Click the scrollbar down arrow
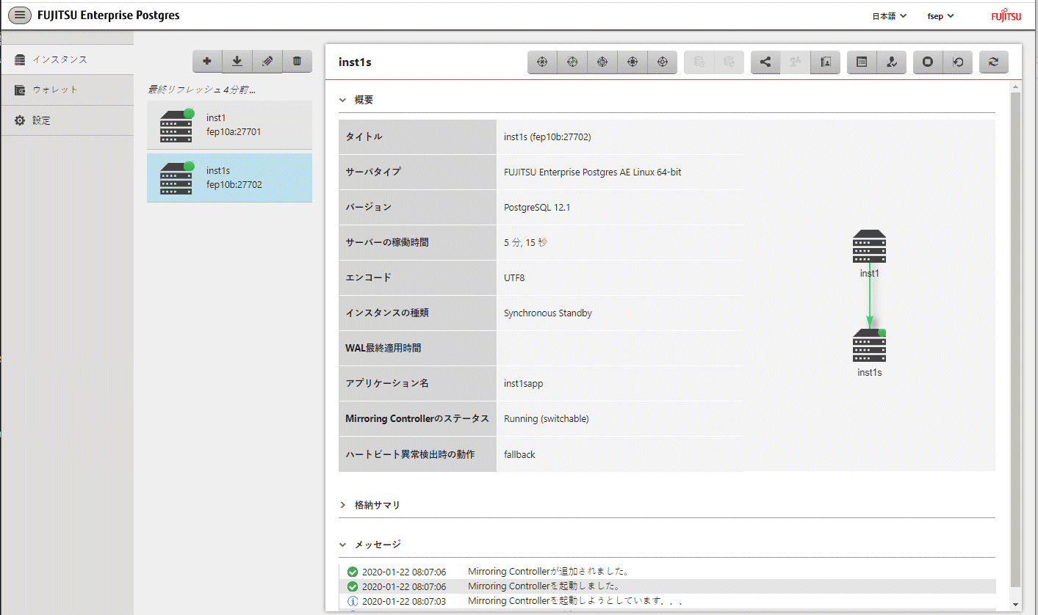 click(x=1015, y=605)
